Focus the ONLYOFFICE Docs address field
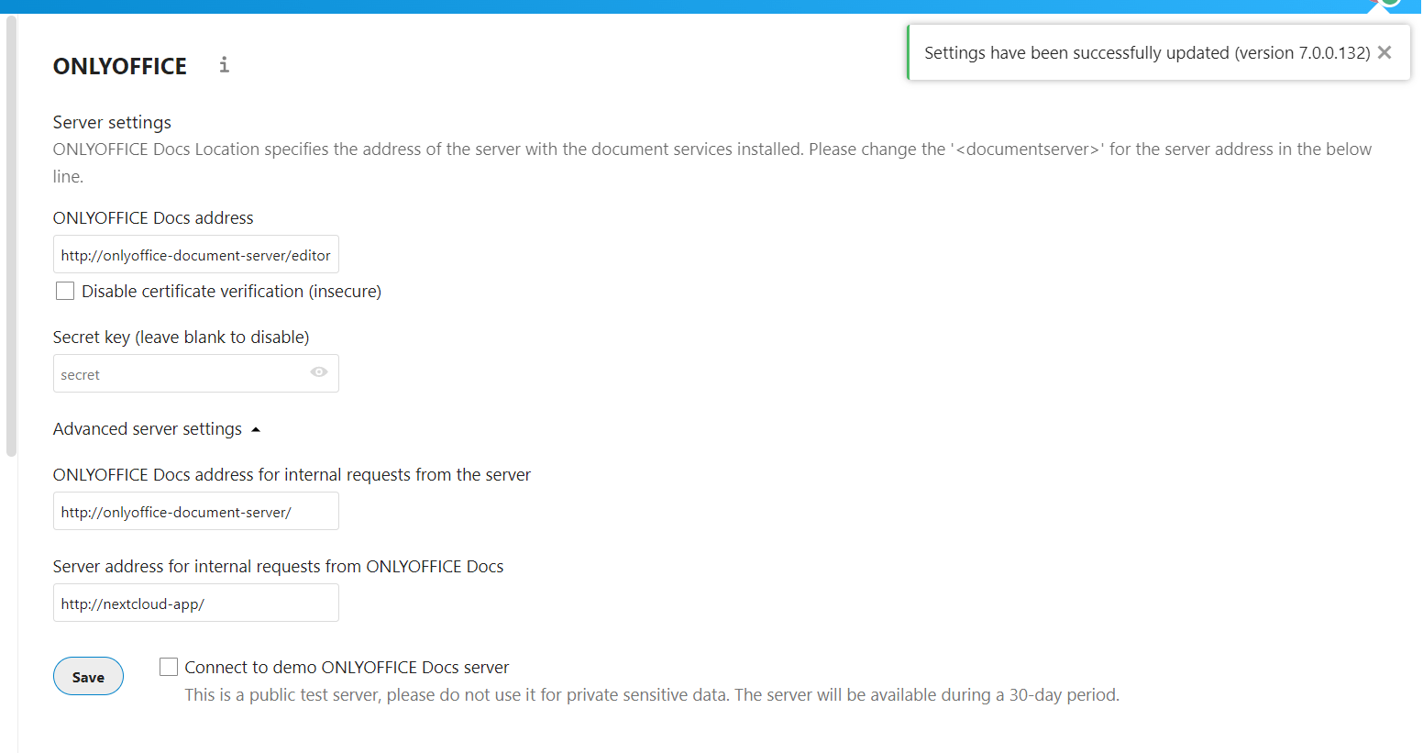Image resolution: width=1423 pixels, height=753 pixels. (x=196, y=254)
